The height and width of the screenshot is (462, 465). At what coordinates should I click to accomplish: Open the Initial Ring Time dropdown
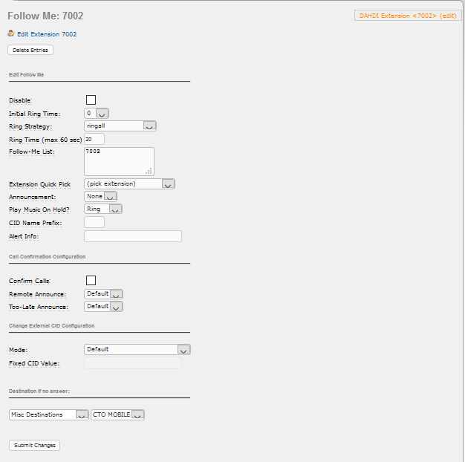97,114
